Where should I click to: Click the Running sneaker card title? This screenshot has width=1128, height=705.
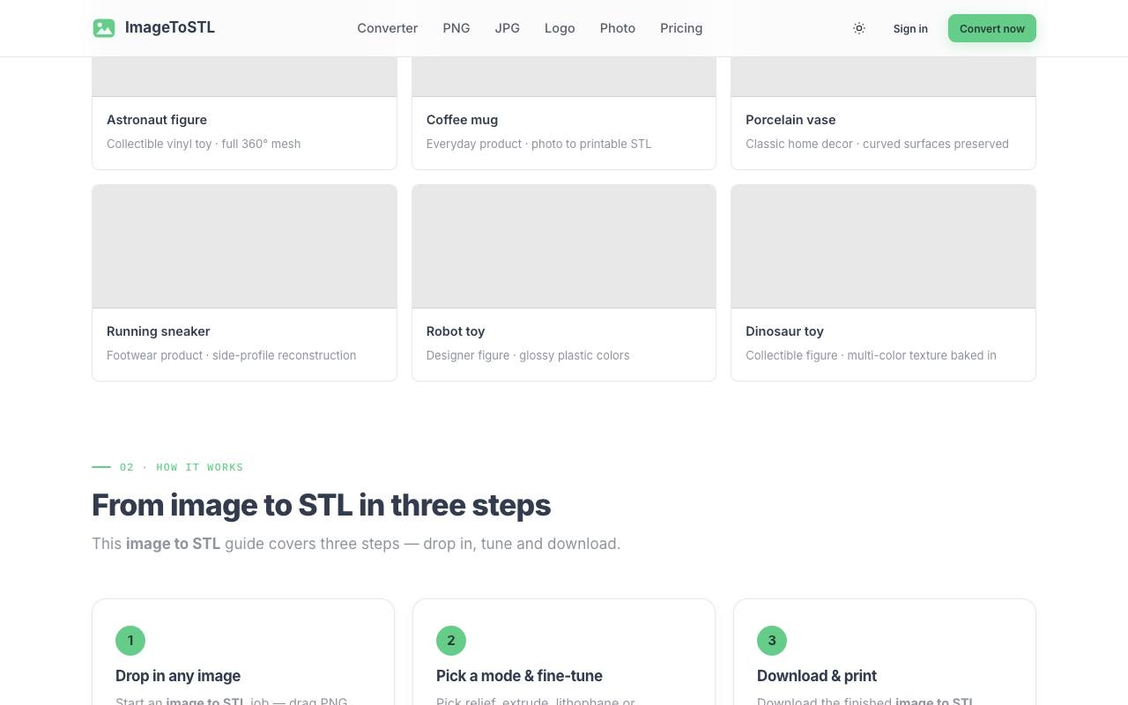159,331
